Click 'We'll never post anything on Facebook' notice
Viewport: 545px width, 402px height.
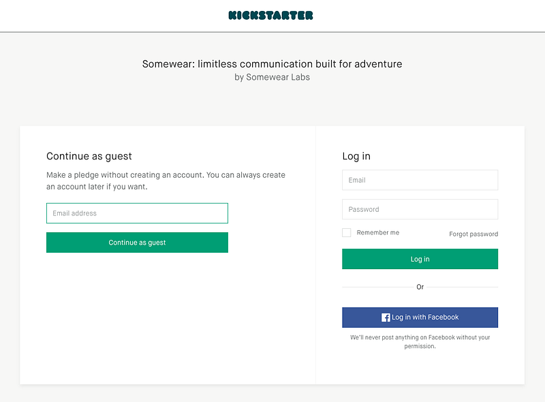(x=420, y=337)
